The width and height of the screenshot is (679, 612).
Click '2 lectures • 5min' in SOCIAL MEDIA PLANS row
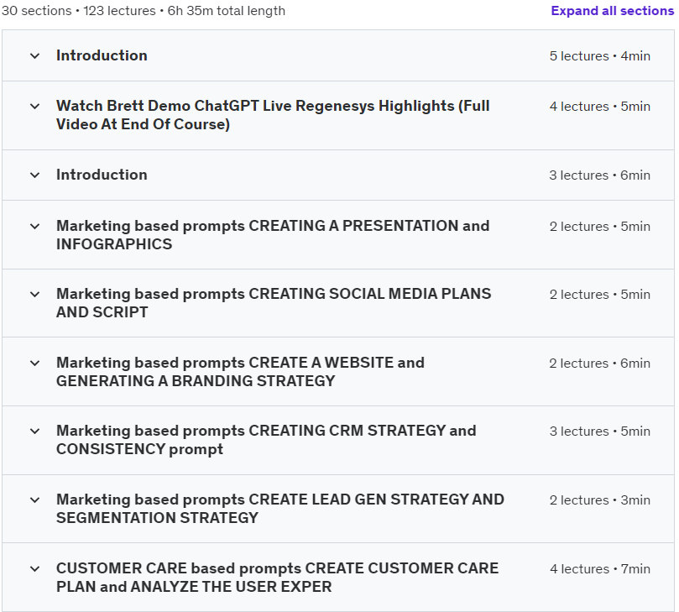click(600, 294)
